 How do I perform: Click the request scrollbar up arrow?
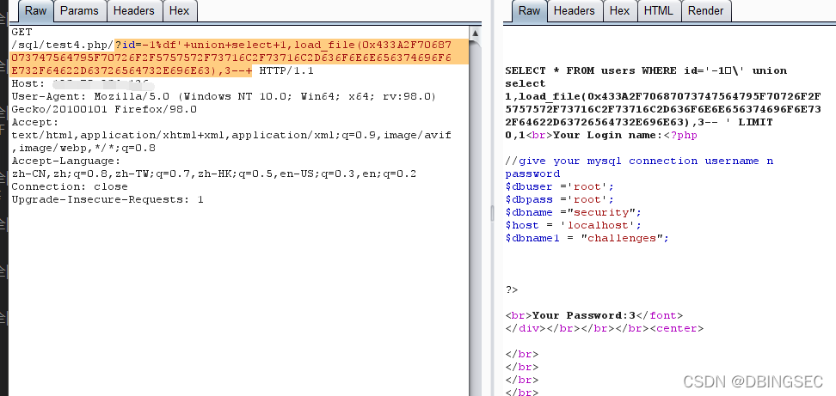pos(475,33)
